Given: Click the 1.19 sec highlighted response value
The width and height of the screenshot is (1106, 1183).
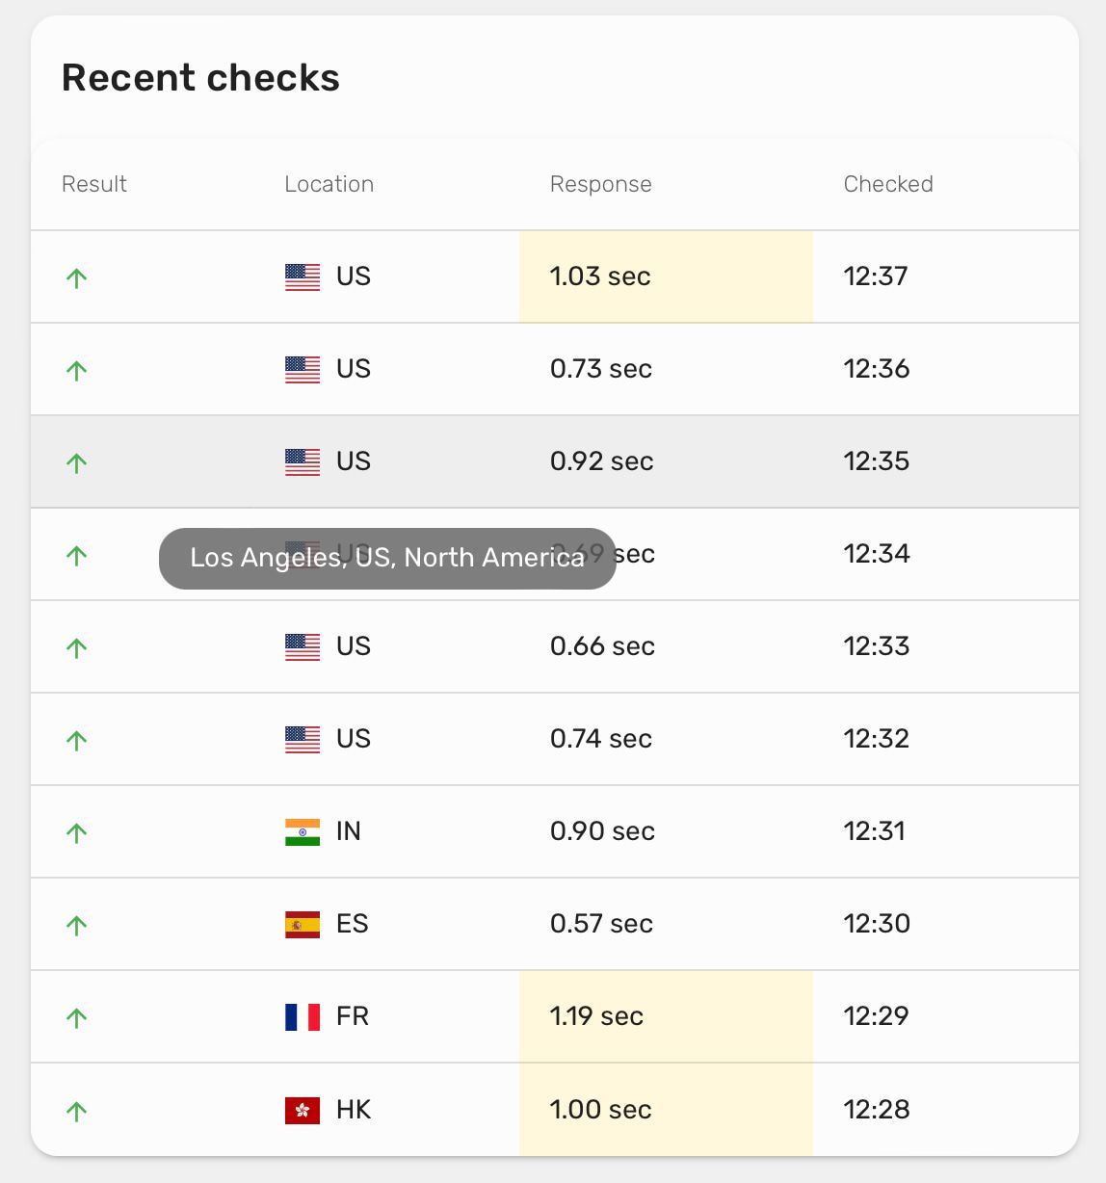Looking at the screenshot, I should click(x=595, y=1016).
